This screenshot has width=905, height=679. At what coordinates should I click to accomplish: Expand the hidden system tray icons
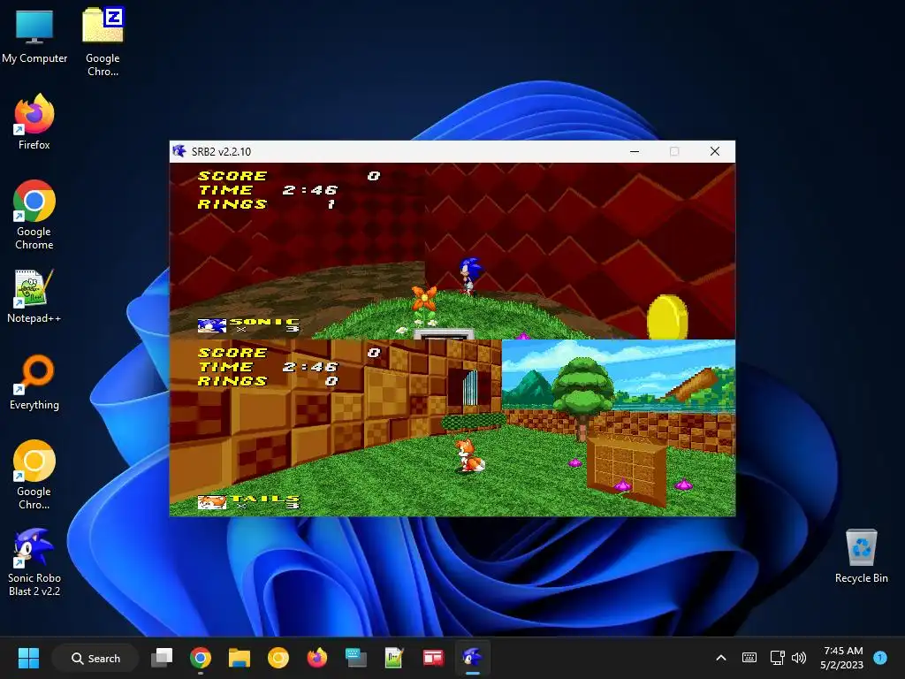pyautogui.click(x=721, y=658)
